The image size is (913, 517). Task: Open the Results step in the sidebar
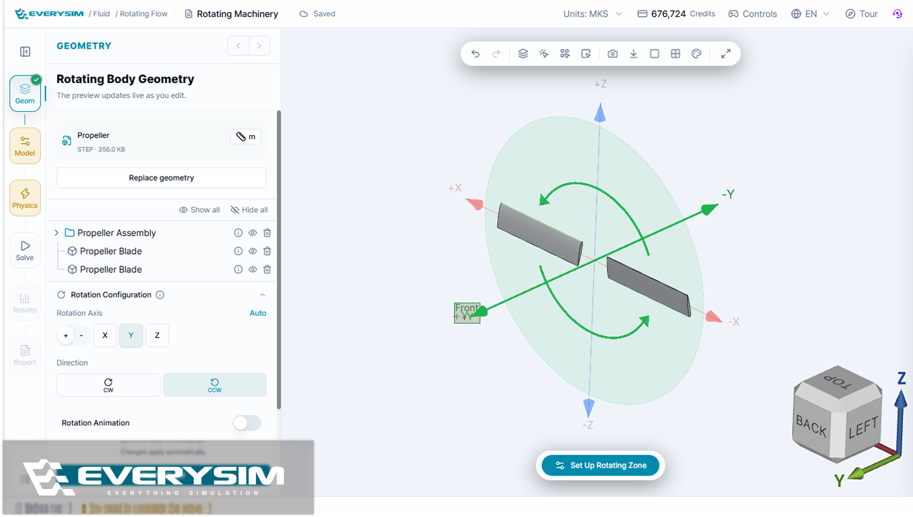[x=25, y=302]
